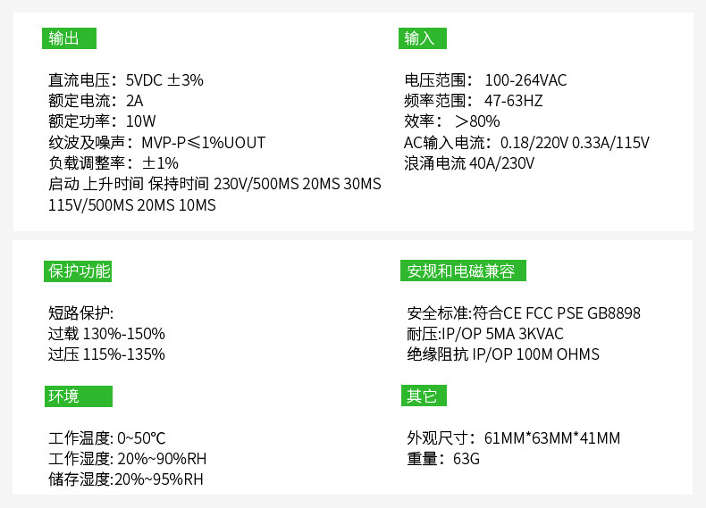Select the 安全标准 CE FCC PSE line
This screenshot has height=508, width=706.
coord(523,313)
